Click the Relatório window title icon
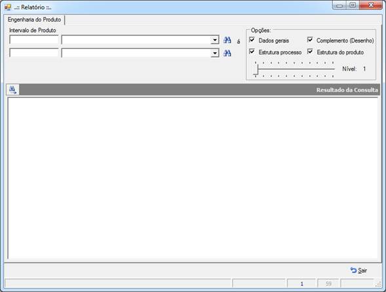 coord(8,7)
